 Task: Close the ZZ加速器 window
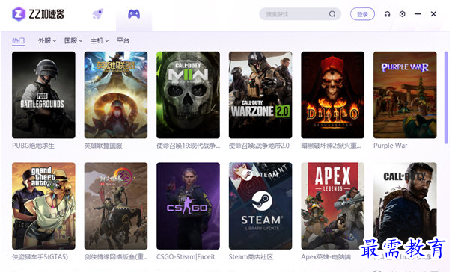[x=433, y=13]
